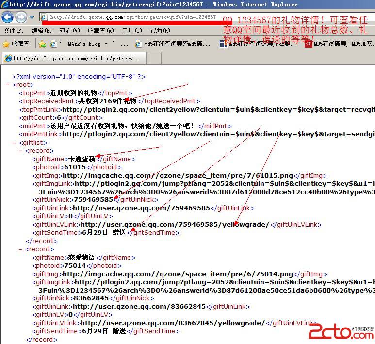Open the 收藏夹 favorites star button
375x344 pixels.
(16, 44)
